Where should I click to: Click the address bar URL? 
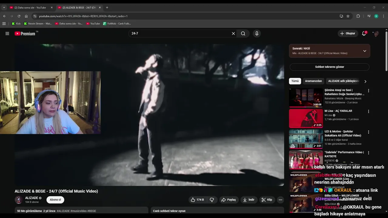[x=83, y=16]
